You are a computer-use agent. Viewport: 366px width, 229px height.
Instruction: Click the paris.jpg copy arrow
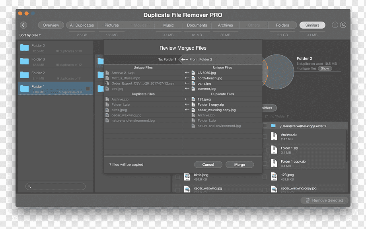click(x=187, y=83)
